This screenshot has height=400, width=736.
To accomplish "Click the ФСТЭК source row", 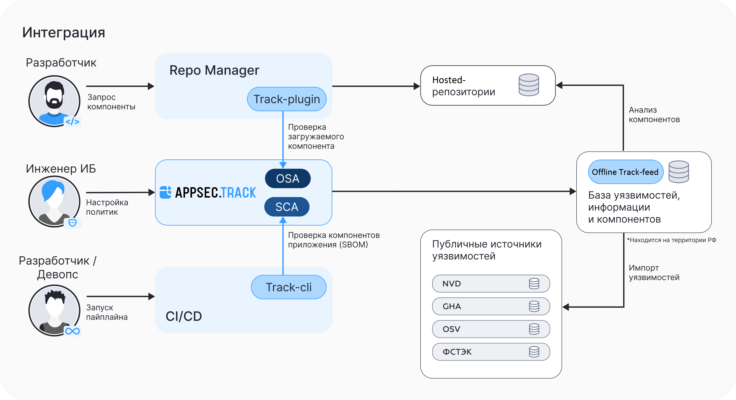I will (491, 352).
